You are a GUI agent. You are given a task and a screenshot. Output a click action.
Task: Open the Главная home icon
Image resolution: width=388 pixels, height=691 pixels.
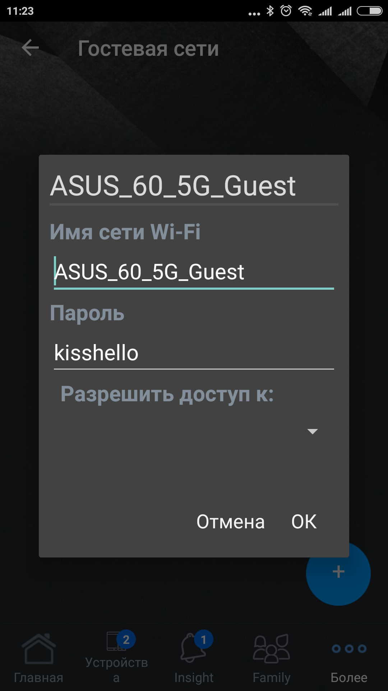38,649
